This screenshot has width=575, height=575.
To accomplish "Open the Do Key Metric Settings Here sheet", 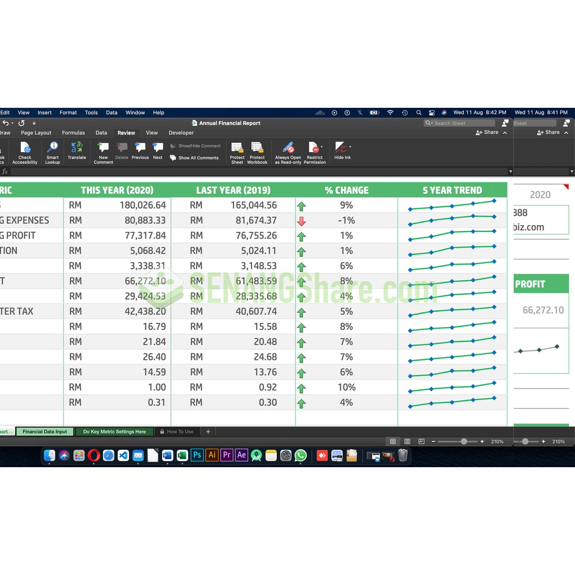I will pos(115,432).
